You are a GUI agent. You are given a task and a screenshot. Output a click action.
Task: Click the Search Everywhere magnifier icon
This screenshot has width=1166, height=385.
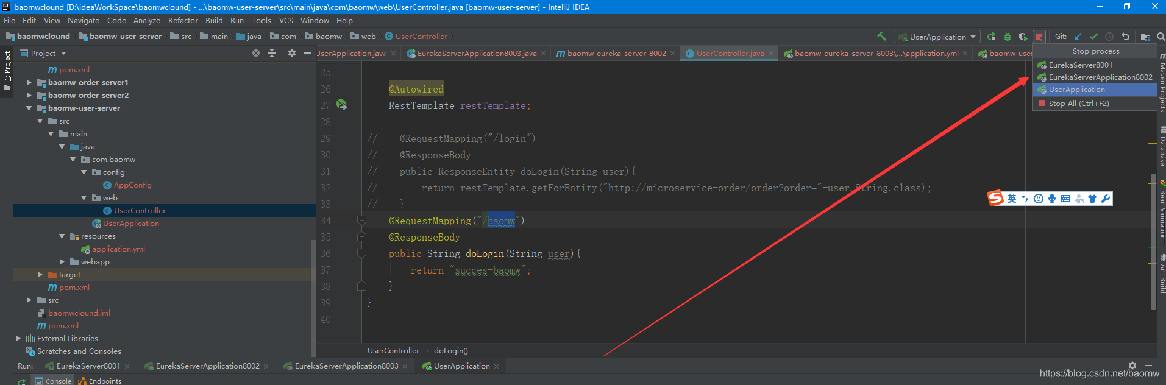(x=1161, y=37)
